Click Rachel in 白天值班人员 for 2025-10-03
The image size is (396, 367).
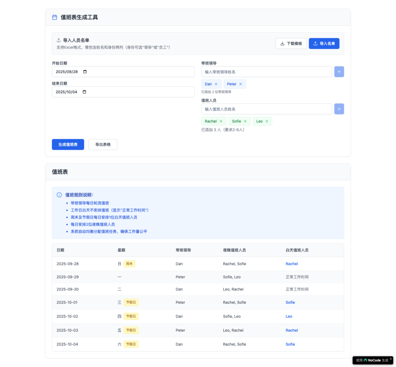point(292,330)
